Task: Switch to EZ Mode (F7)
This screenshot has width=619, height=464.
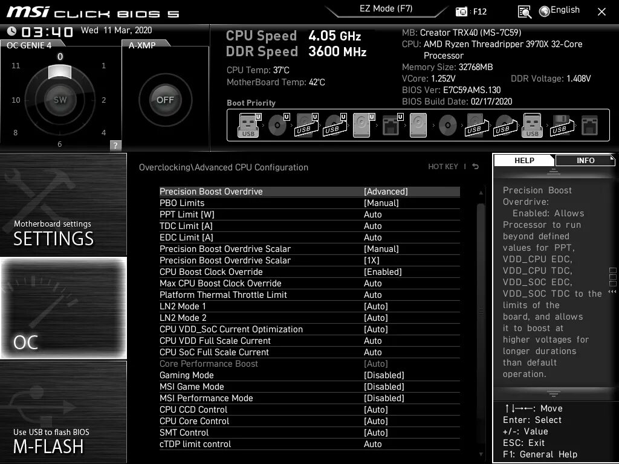Action: pyautogui.click(x=386, y=8)
